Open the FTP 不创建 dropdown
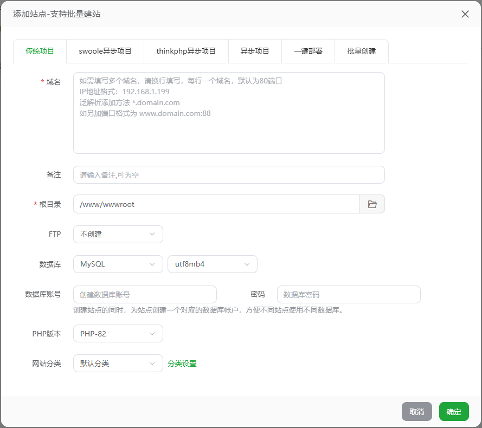The height and width of the screenshot is (428, 482). [x=118, y=235]
